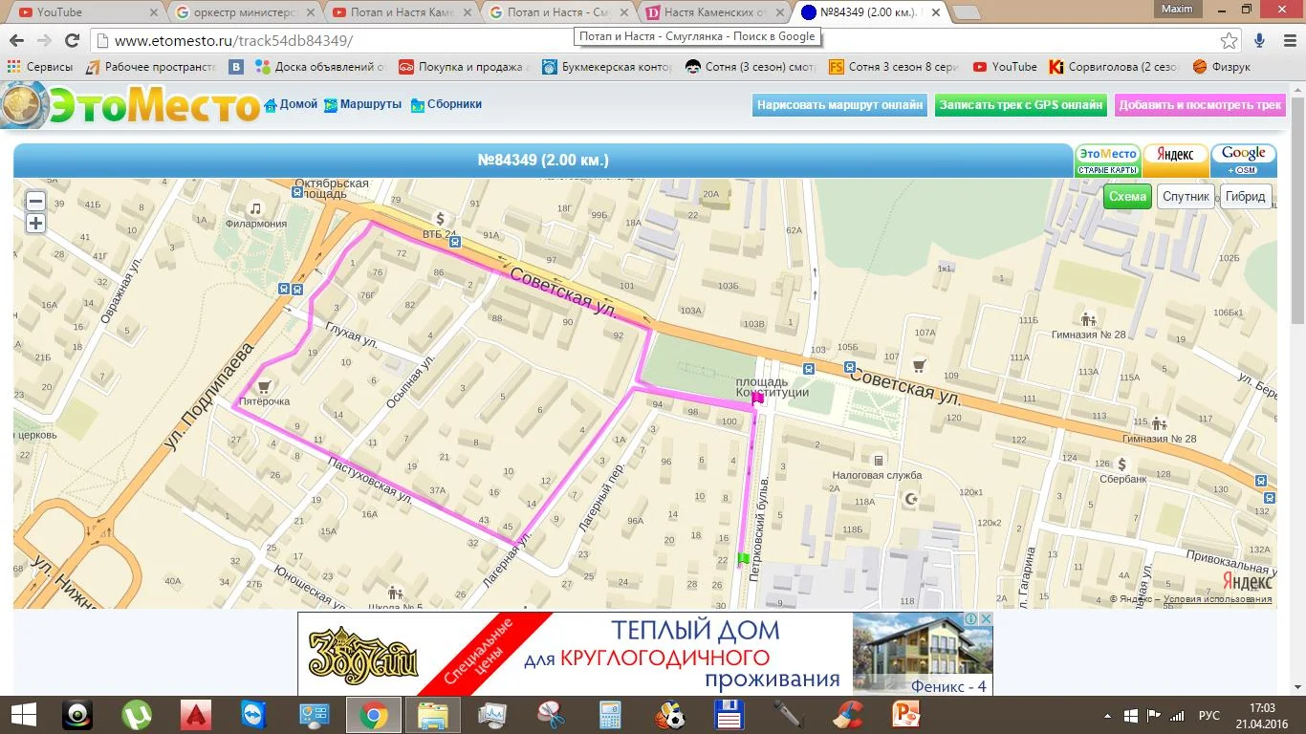Screen dimensions: 1306x734
Task: Switch map view to Гибрид
Action: 1245,196
